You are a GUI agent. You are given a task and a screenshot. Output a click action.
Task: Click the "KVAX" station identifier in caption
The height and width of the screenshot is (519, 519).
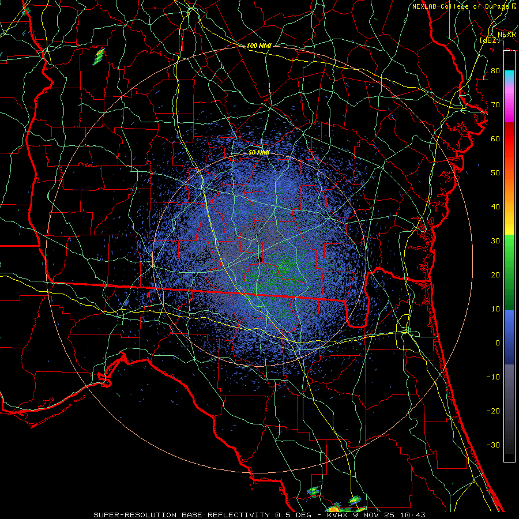[337, 515]
